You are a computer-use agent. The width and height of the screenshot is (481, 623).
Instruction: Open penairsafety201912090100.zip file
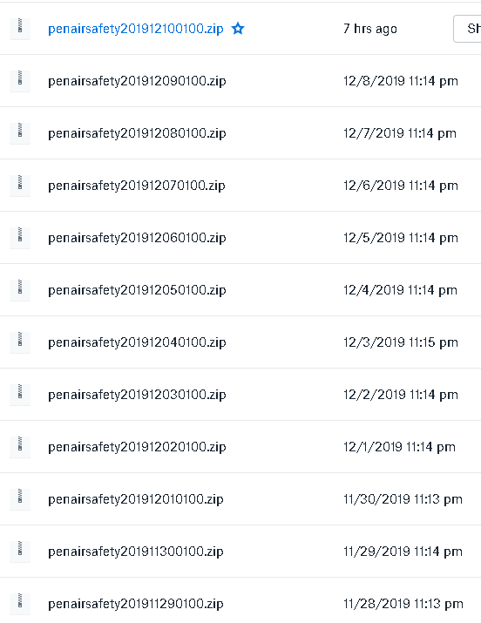(x=137, y=81)
